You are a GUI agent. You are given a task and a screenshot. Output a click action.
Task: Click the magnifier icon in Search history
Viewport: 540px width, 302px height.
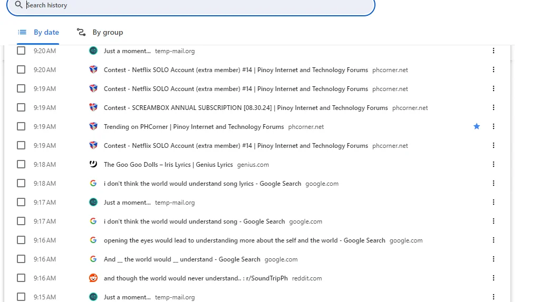click(18, 5)
